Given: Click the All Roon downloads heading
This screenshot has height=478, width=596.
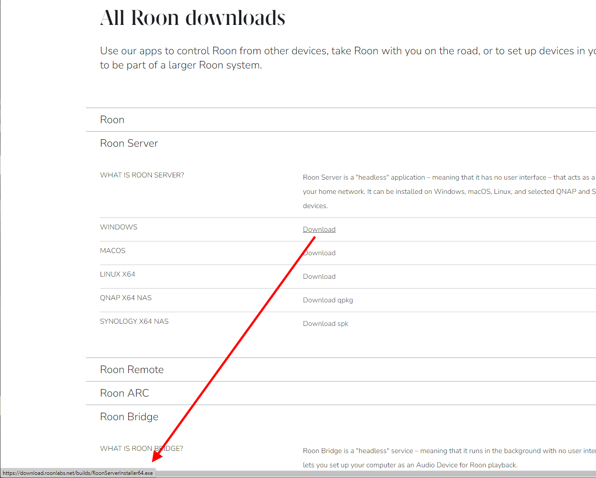Looking at the screenshot, I should [193, 18].
